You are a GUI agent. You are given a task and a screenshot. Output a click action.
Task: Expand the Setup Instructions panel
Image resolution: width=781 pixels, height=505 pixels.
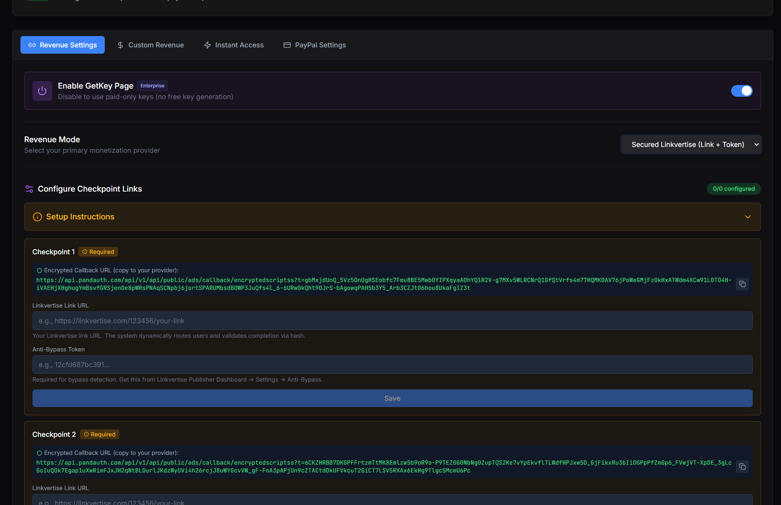click(392, 217)
